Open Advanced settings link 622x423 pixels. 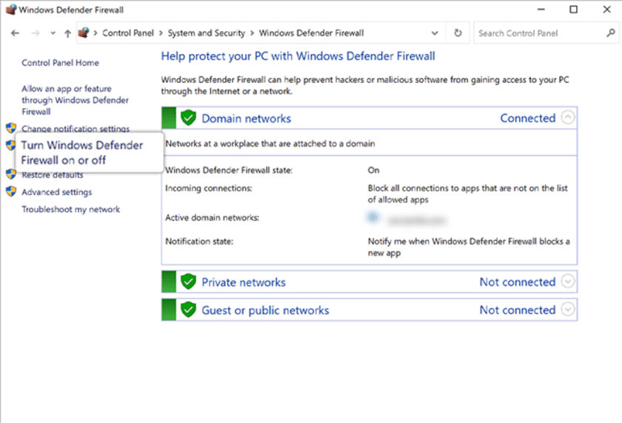[x=57, y=192]
